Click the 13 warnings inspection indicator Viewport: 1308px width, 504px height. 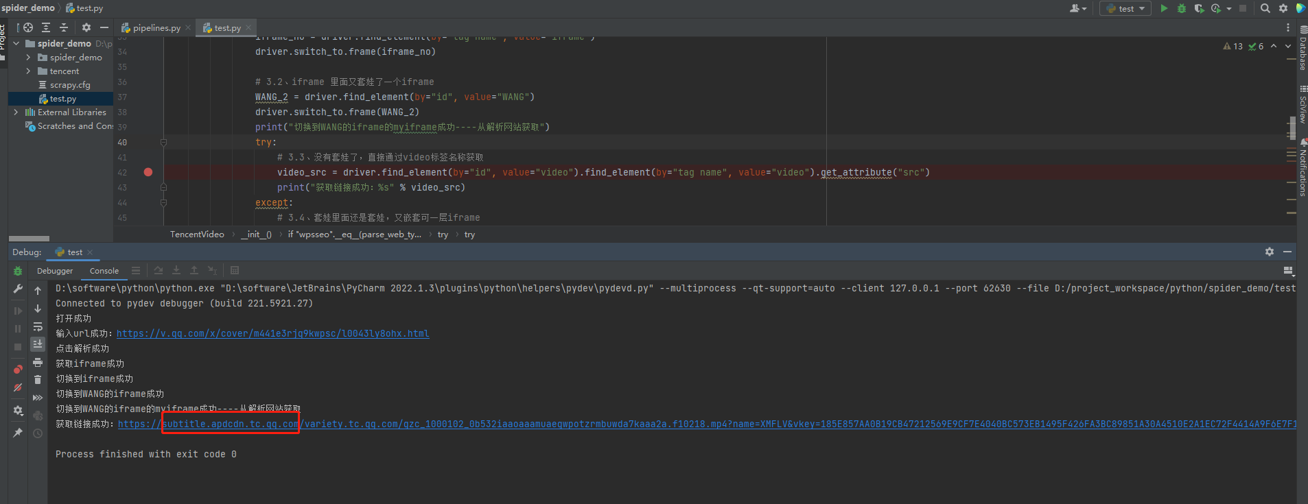point(1233,46)
